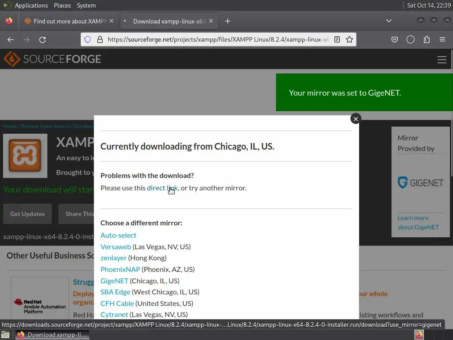Click the Share This button
Screen dimensions: 453x340
[x=76, y=214]
